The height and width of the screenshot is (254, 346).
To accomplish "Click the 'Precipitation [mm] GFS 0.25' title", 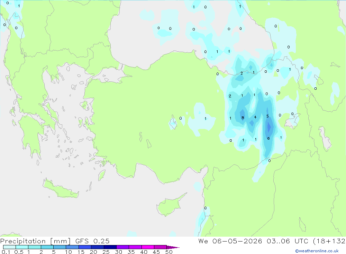I will (x=55, y=241).
